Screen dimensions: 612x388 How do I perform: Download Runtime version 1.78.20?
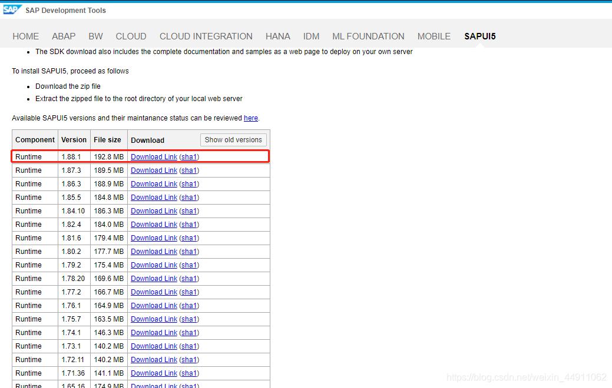(x=154, y=279)
